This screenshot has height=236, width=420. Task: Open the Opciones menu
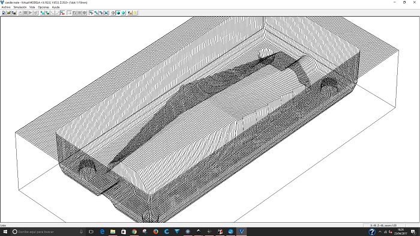[x=43, y=7]
